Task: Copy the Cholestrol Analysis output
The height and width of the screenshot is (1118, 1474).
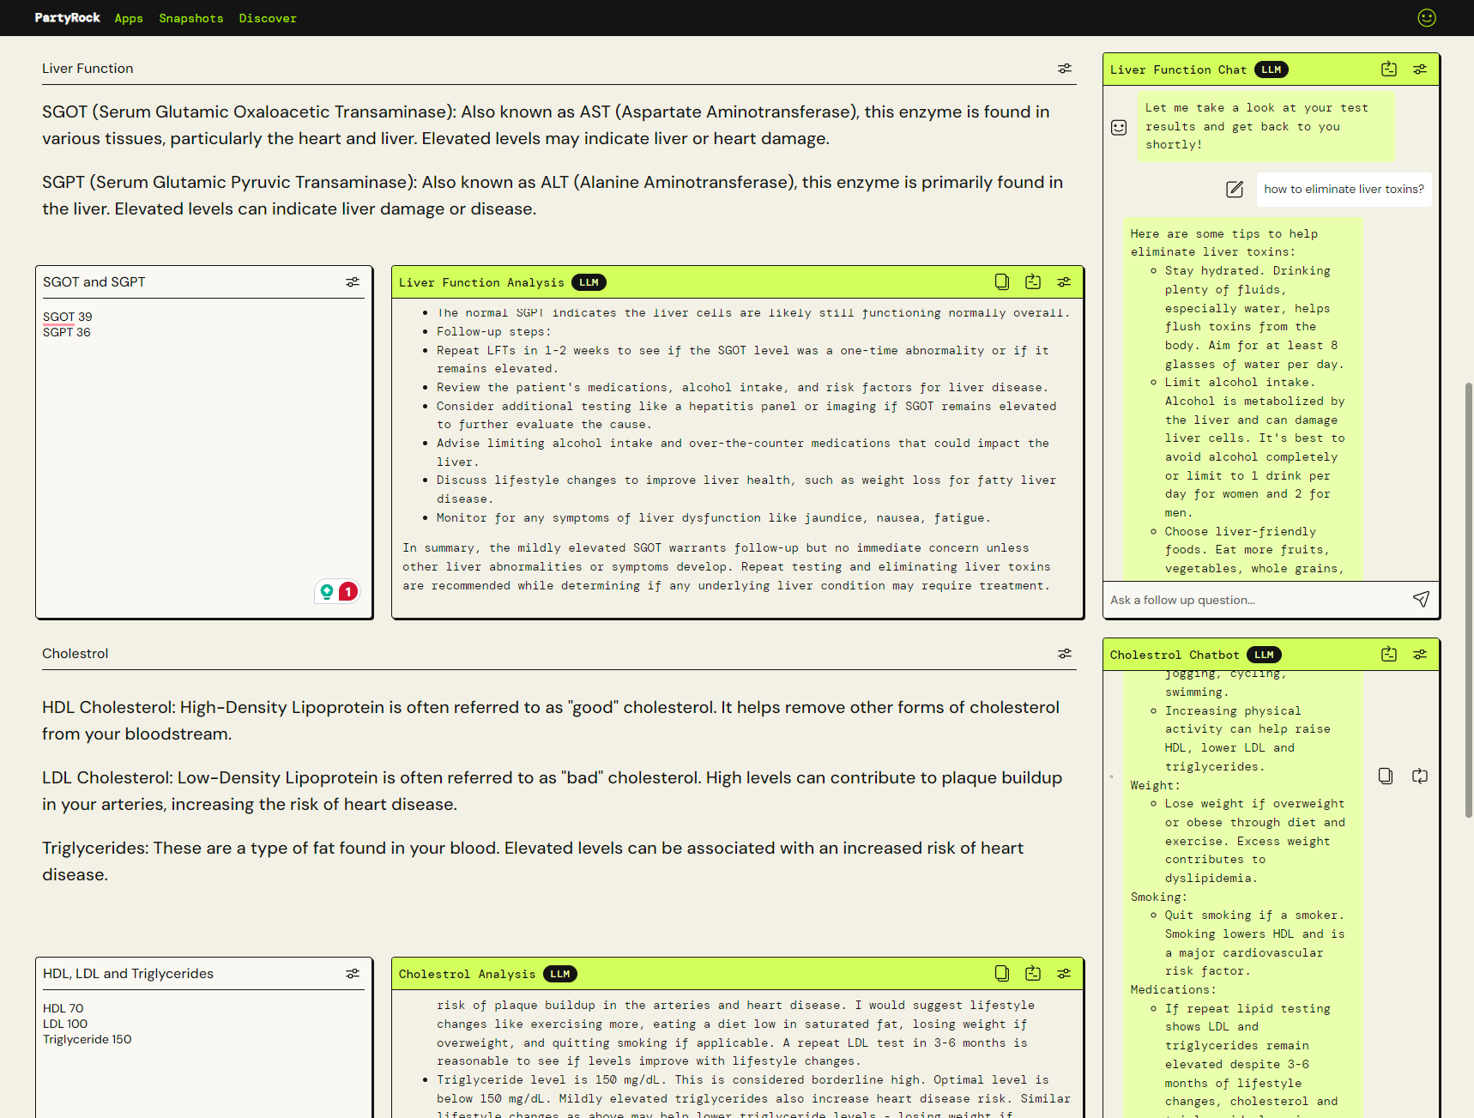Action: (x=1001, y=973)
